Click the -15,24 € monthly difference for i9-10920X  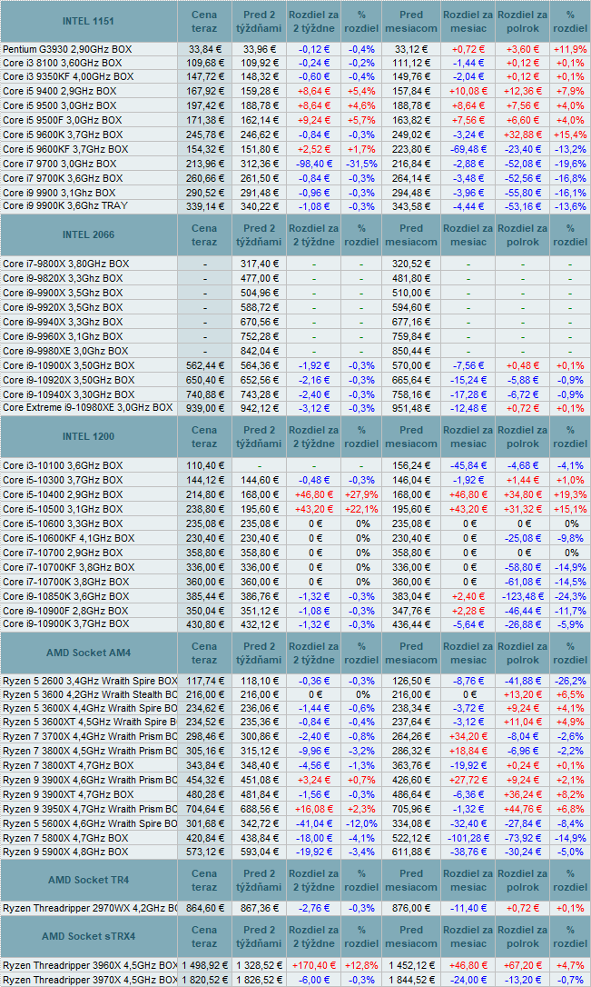[468, 380]
